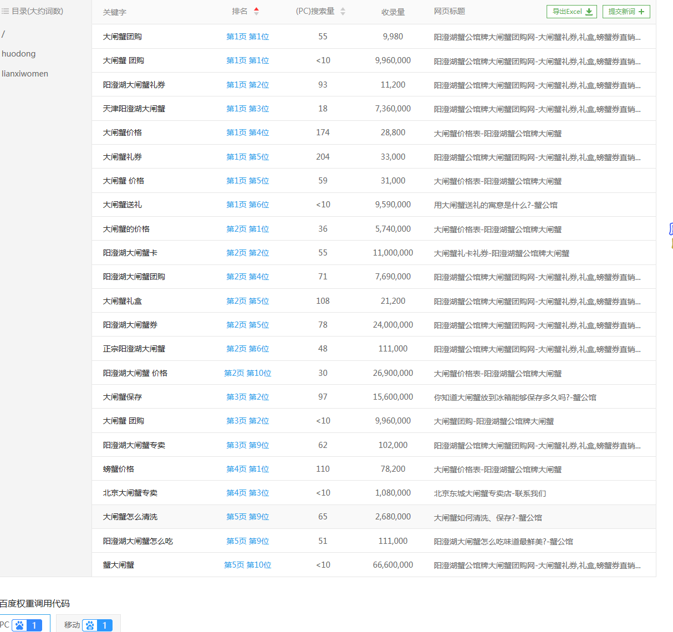Open the 第3页 第2位 link for 大闸蟹保存
Viewport: 673px width, 632px height.
[x=247, y=396]
